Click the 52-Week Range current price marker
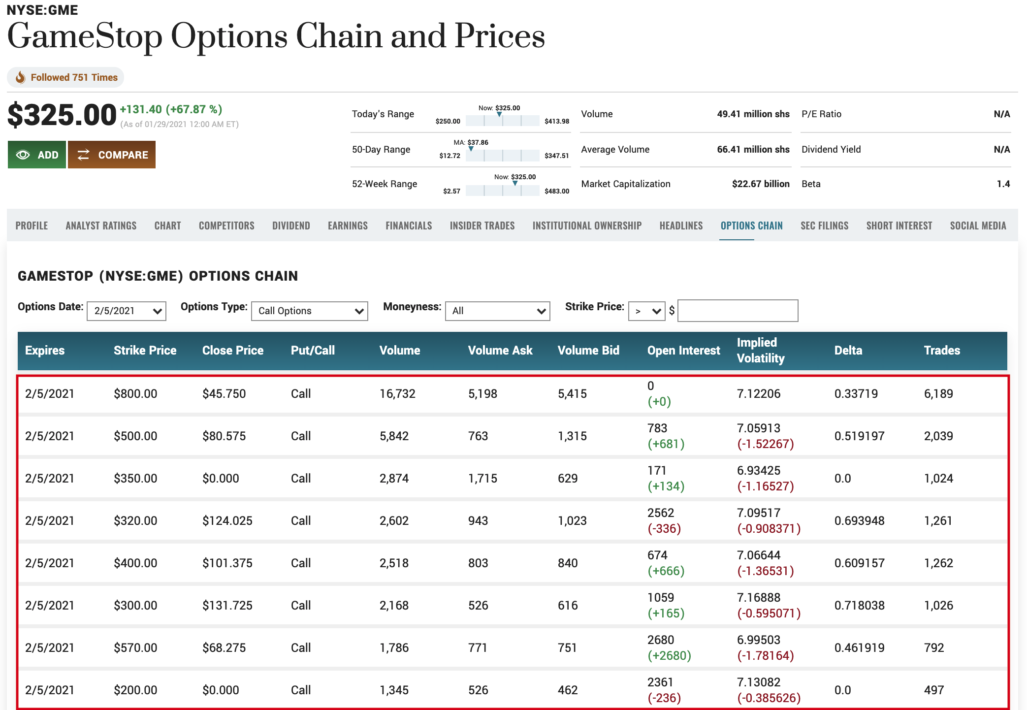 515,184
